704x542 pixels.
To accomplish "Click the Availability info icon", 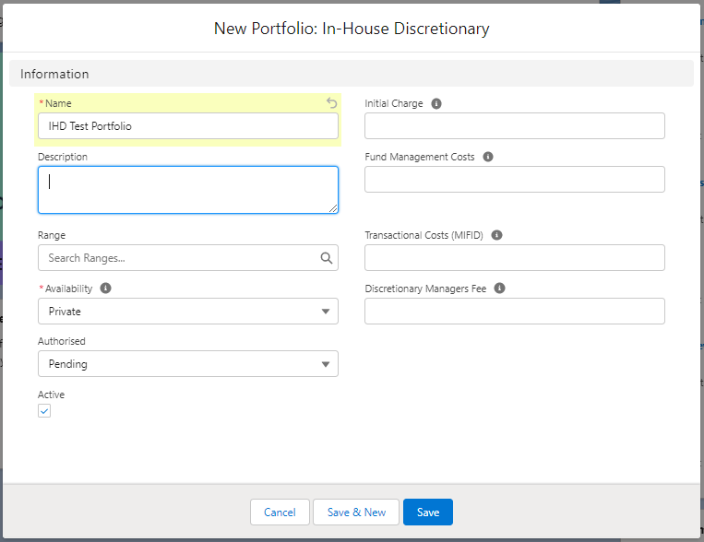I will (105, 289).
